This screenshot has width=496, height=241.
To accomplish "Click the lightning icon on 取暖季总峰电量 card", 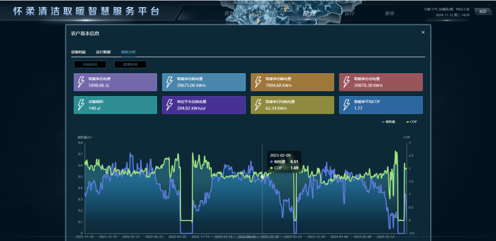I will click(258, 82).
